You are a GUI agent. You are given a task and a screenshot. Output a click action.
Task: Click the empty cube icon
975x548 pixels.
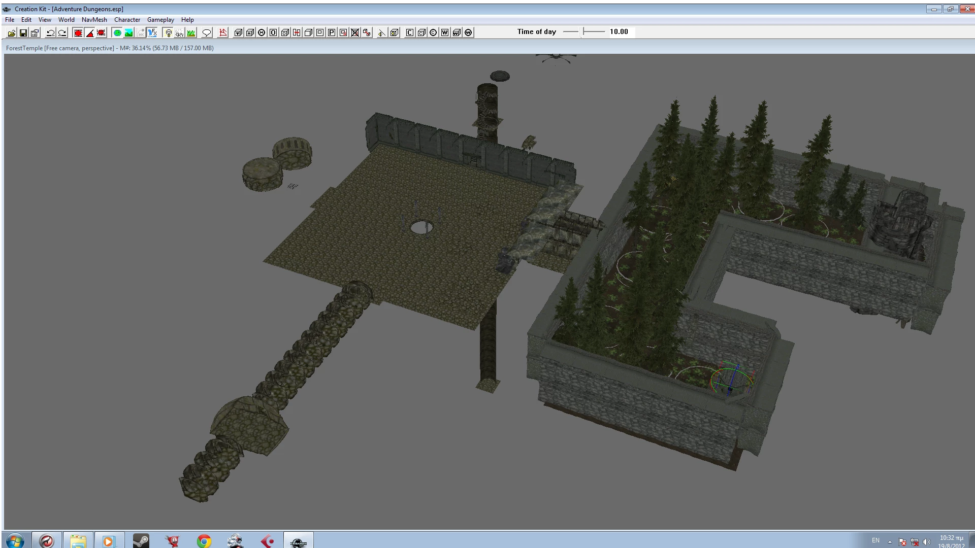308,33
